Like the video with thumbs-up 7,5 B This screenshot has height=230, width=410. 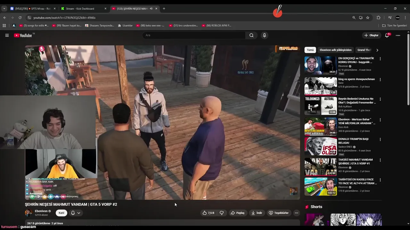click(x=208, y=213)
